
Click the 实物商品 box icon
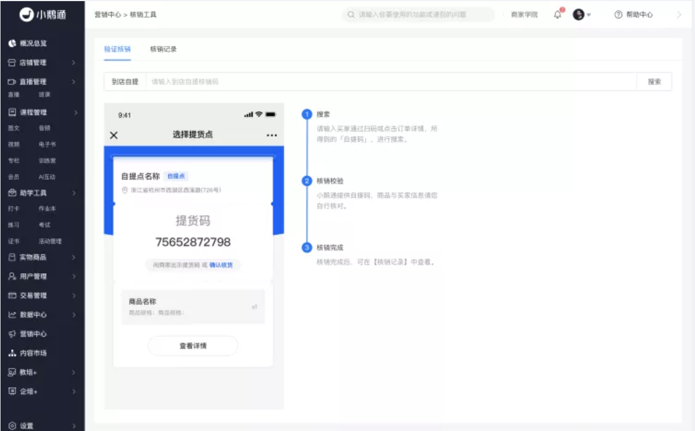[12, 257]
